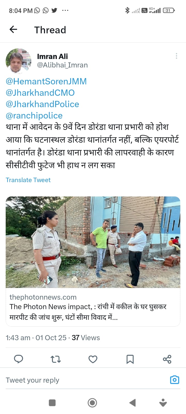The image size is (186, 414).
Task: Open the news article preview image
Action: click(x=93, y=242)
